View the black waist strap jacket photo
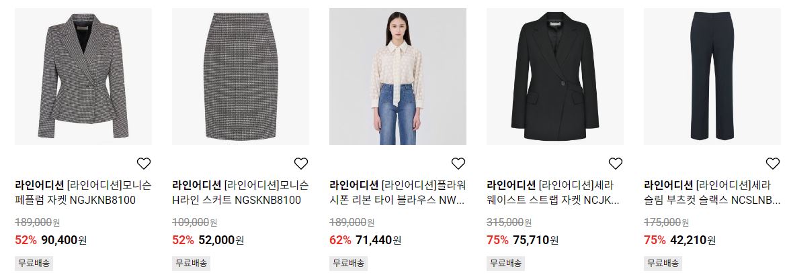Screen dimensions: 787x277 click(555, 76)
